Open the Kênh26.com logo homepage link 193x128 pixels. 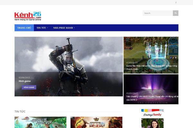tap(28, 16)
